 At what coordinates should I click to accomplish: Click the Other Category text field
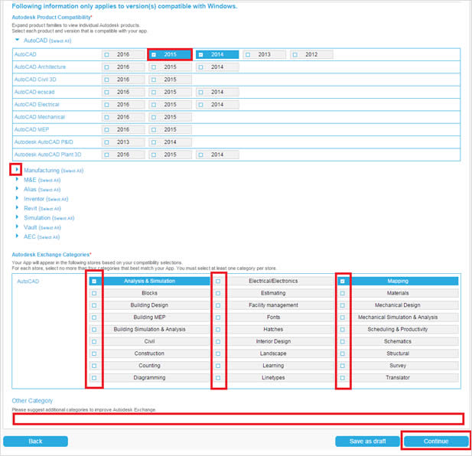237,419
